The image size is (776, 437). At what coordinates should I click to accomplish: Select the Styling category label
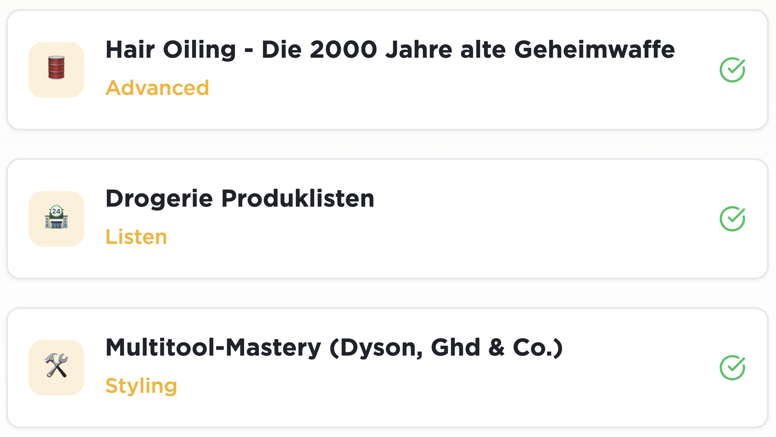(141, 386)
